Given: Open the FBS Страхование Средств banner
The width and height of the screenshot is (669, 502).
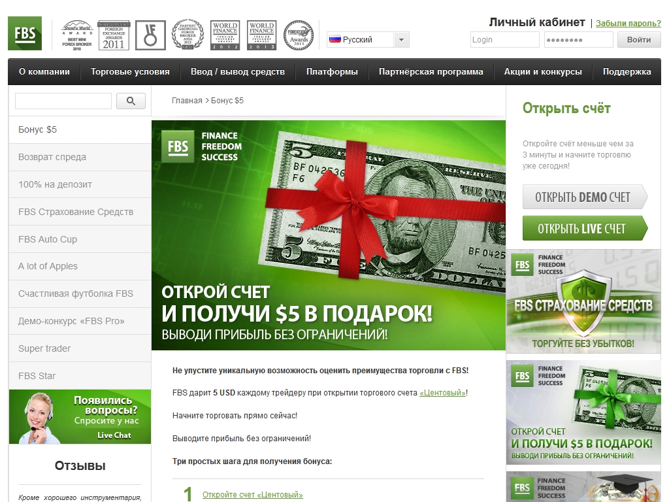Looking at the screenshot, I should (583, 302).
